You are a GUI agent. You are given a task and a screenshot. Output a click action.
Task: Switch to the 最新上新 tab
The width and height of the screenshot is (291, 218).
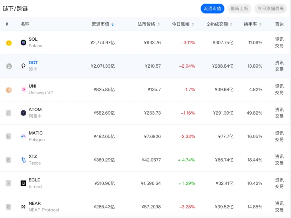(239, 8)
